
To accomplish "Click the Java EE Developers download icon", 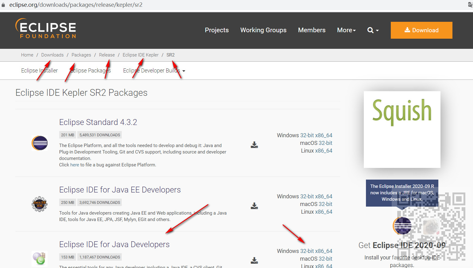I will (254, 206).
